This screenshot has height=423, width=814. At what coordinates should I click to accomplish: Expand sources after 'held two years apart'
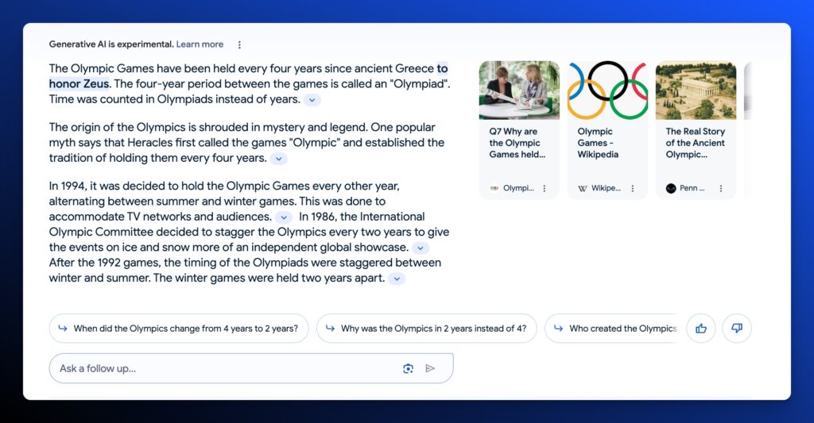point(397,279)
